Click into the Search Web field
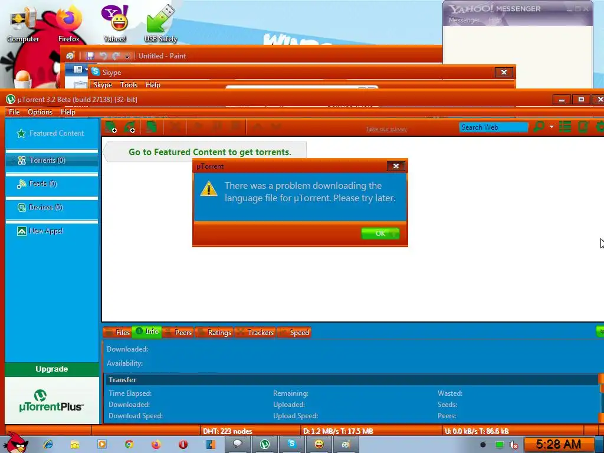 click(493, 127)
